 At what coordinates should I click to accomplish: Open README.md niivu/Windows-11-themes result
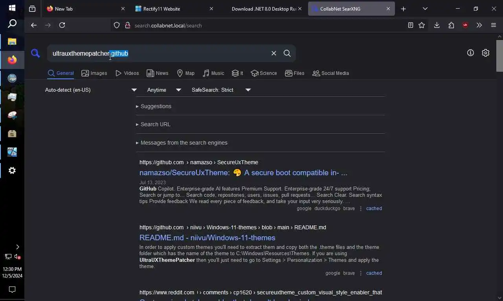pos(207,238)
